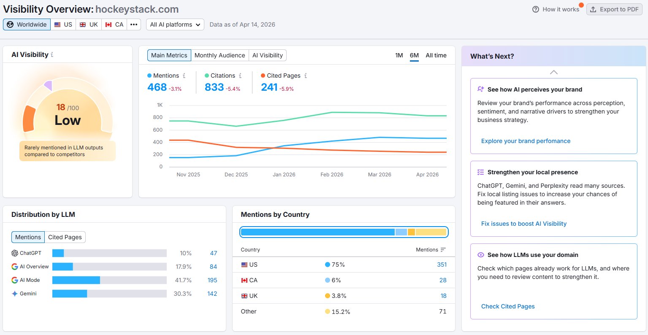Screen dimensions: 648x335
Task: Click the Gemini mentions count 142
Action: coord(212,294)
